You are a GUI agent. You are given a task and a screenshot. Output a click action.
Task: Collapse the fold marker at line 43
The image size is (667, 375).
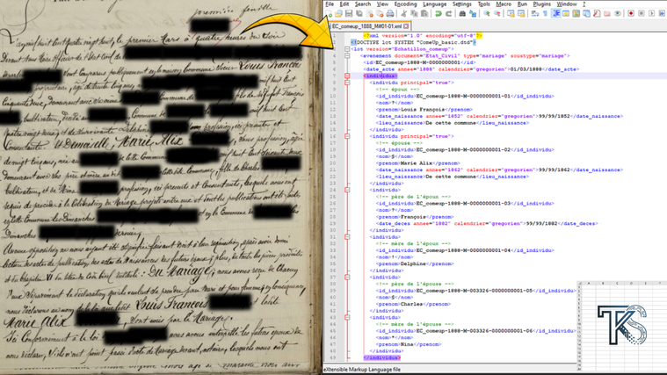tap(347, 317)
